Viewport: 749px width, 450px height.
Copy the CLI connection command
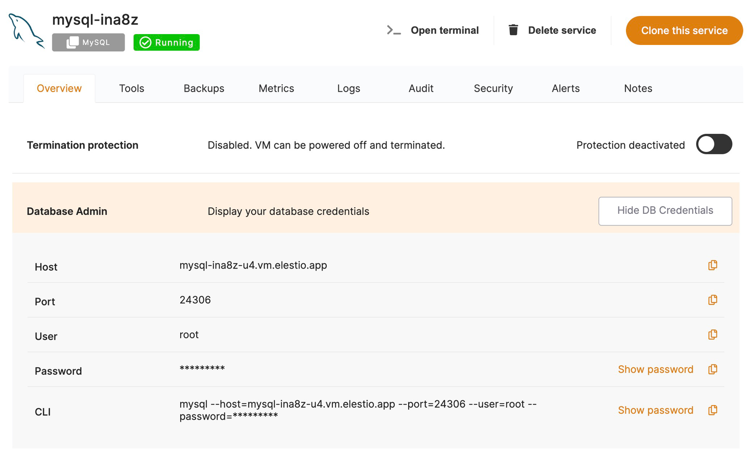pyautogui.click(x=712, y=410)
